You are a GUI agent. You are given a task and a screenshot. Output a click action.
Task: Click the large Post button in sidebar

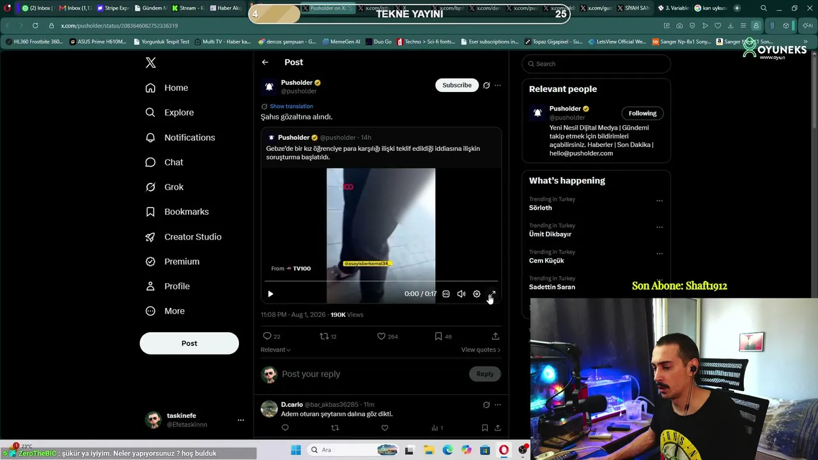[x=189, y=343]
